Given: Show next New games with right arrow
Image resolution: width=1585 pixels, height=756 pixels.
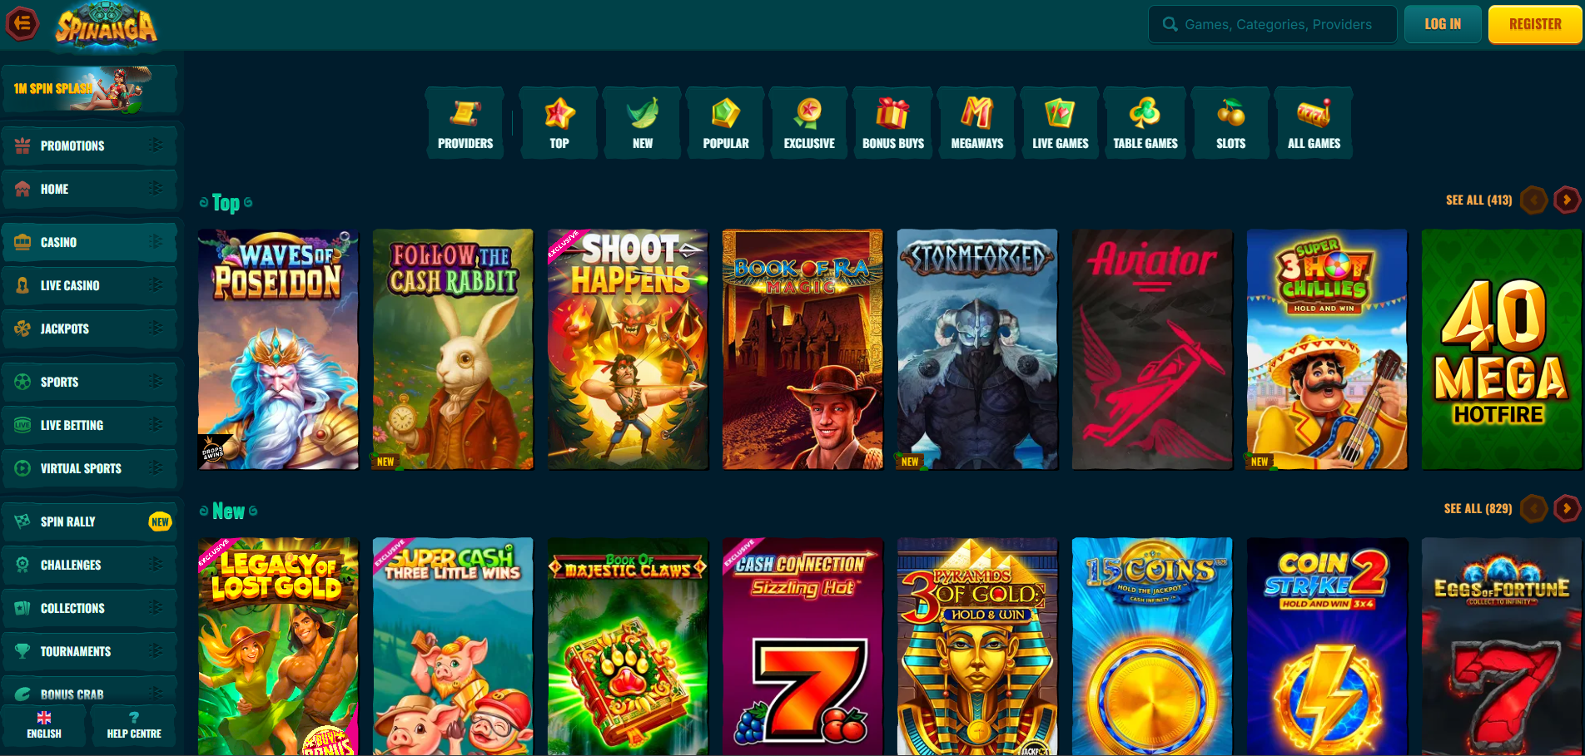Looking at the screenshot, I should (1567, 508).
